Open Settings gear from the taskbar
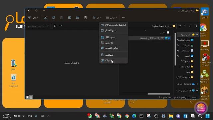 point(163,116)
